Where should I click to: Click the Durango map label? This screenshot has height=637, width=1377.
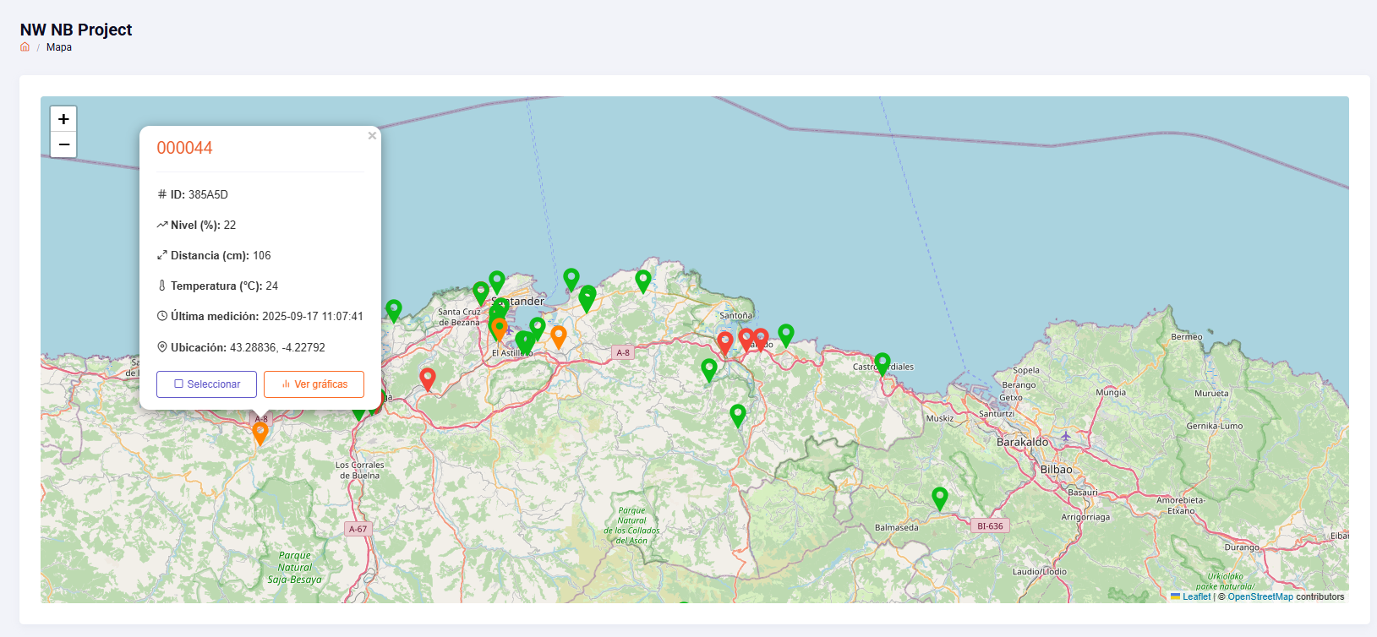1242,547
